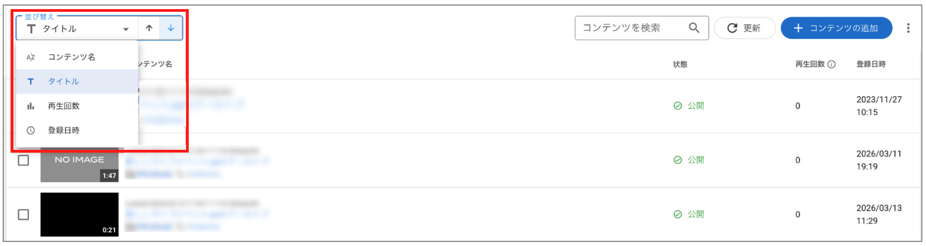Click the 公開 status of the 2023/11/27 row
The width and height of the screenshot is (926, 246).
pos(689,106)
